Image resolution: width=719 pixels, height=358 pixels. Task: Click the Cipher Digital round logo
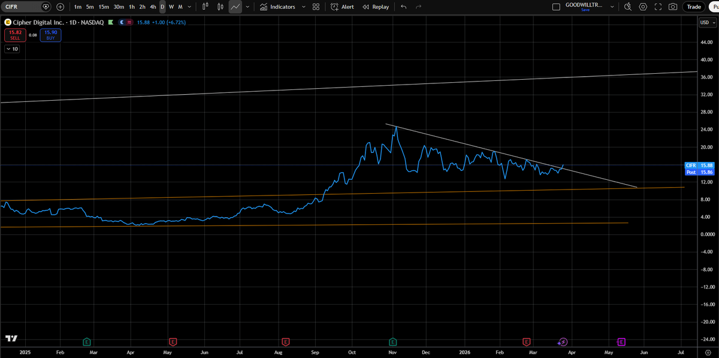pos(7,22)
